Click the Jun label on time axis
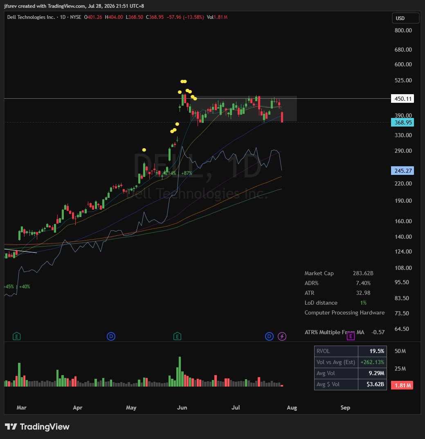The width and height of the screenshot is (425, 439). pyautogui.click(x=182, y=407)
